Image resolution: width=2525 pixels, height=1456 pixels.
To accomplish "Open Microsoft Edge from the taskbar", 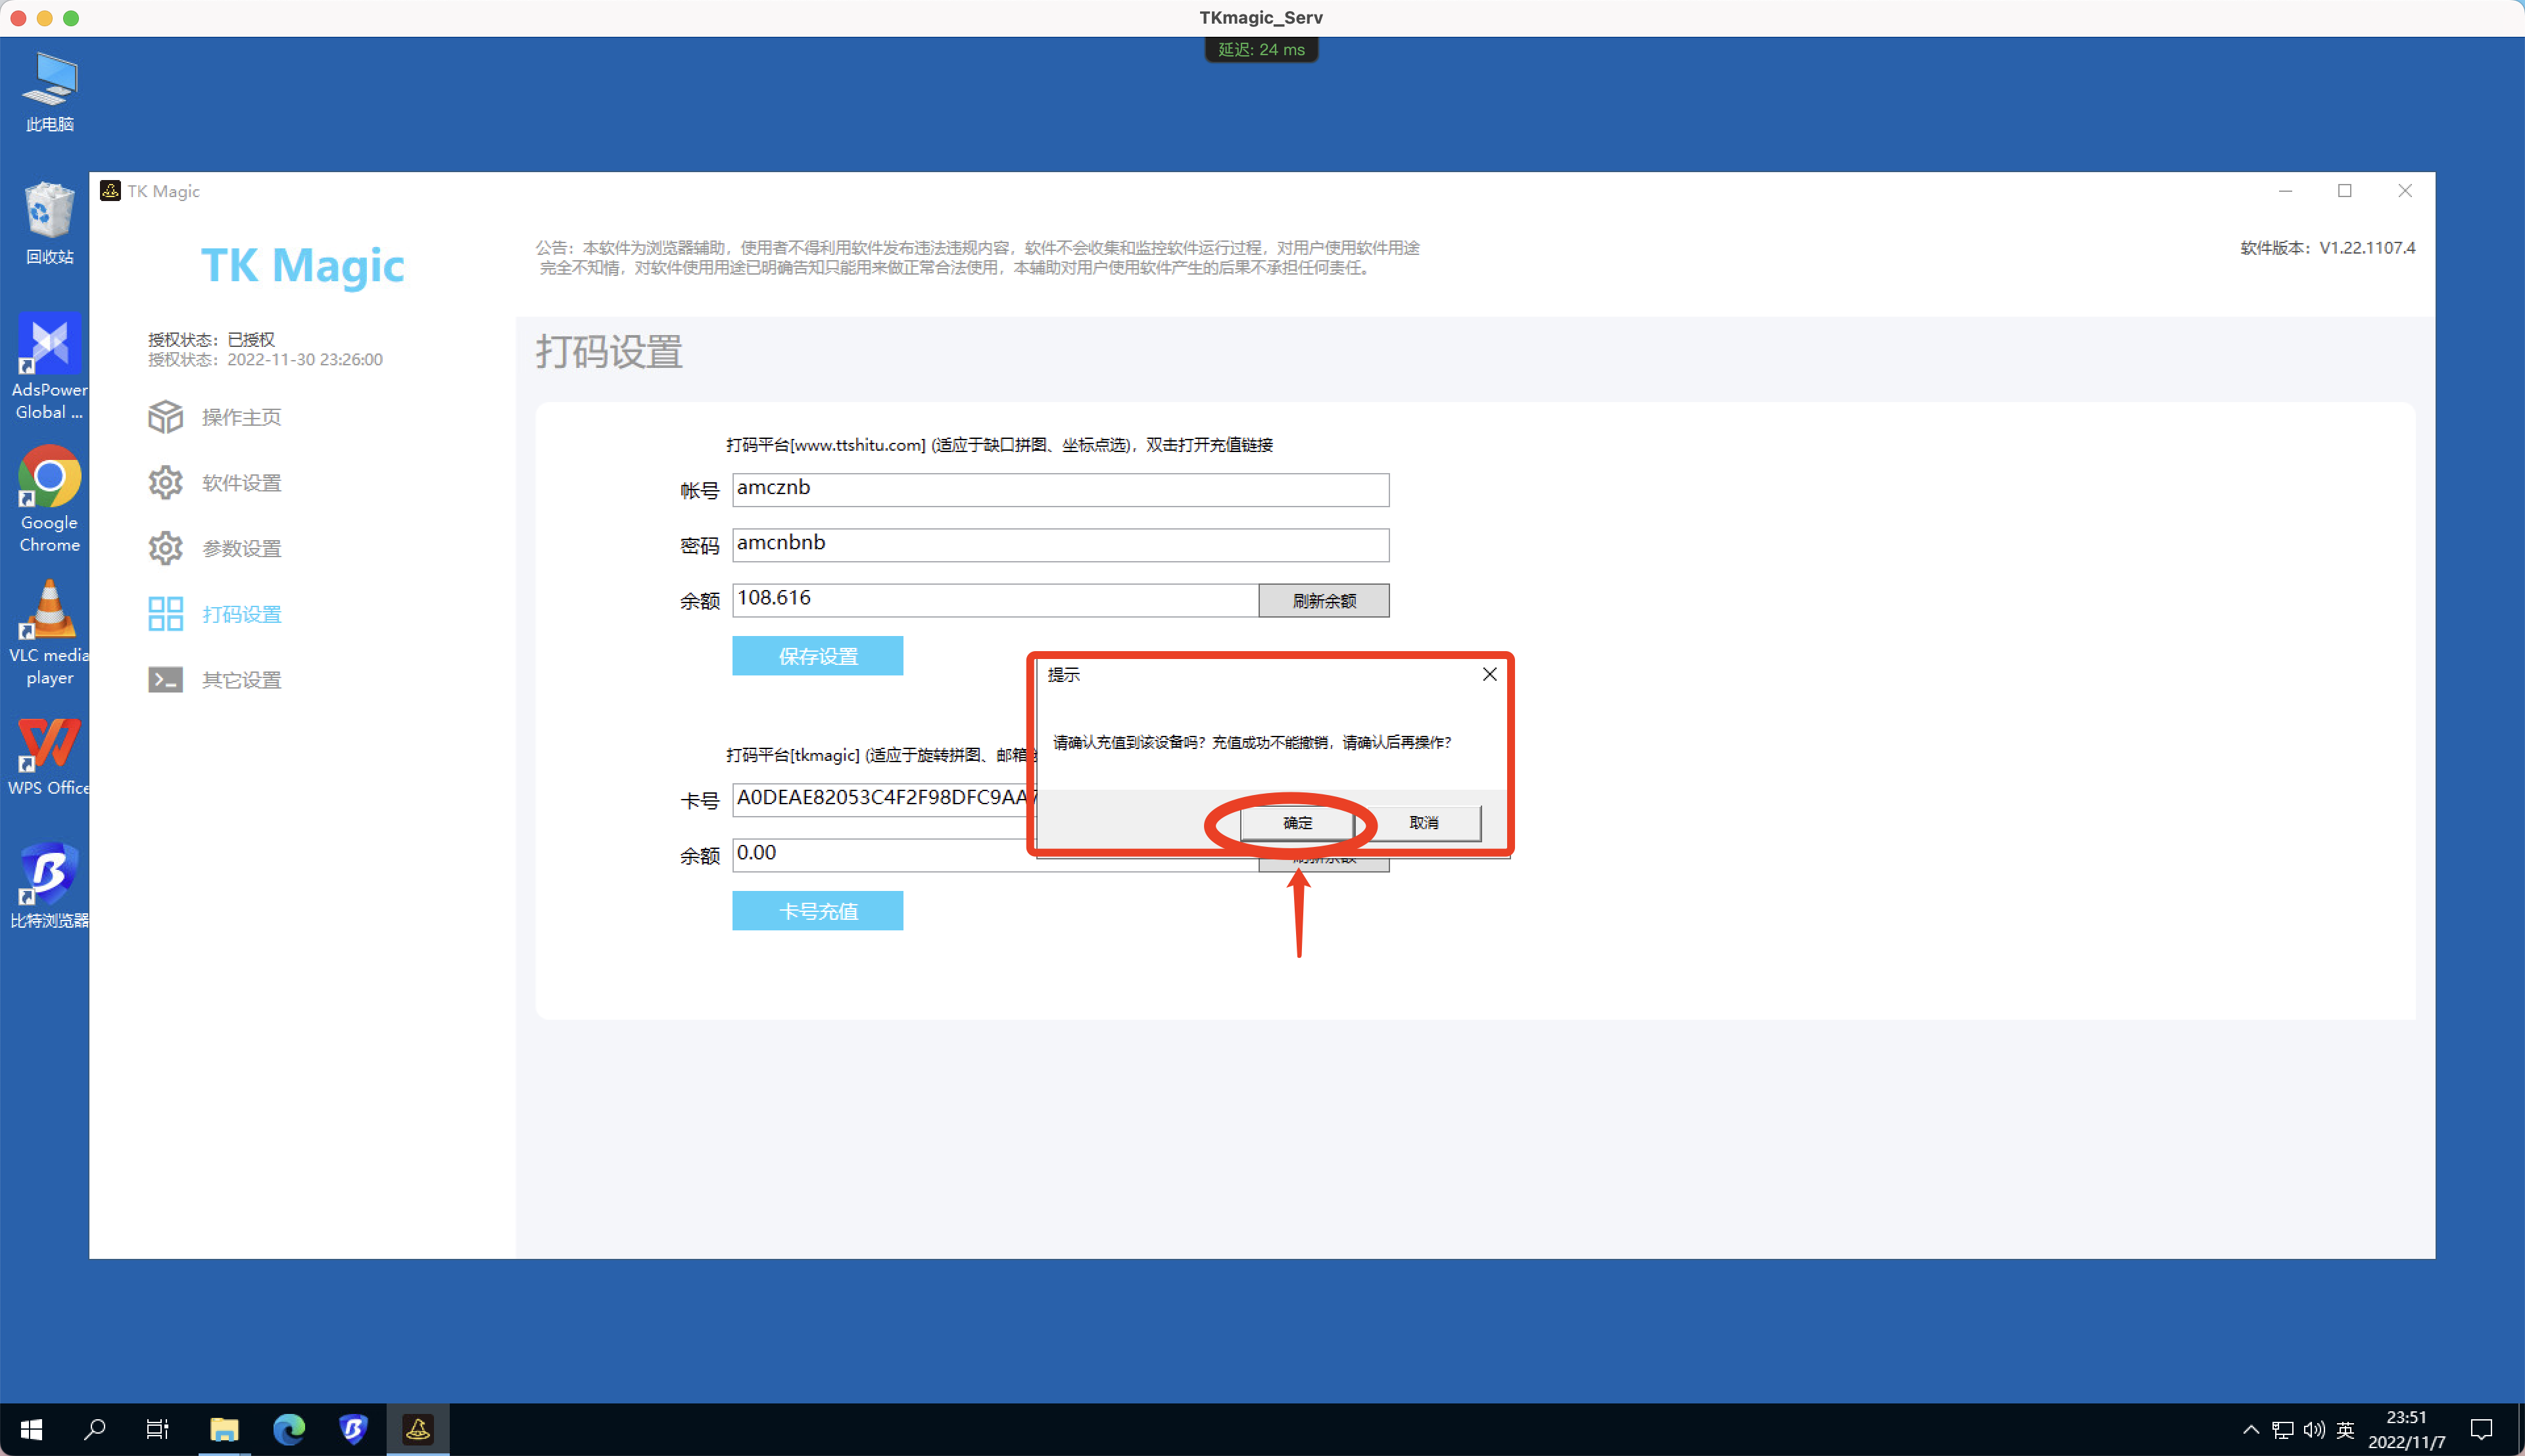I will point(289,1428).
